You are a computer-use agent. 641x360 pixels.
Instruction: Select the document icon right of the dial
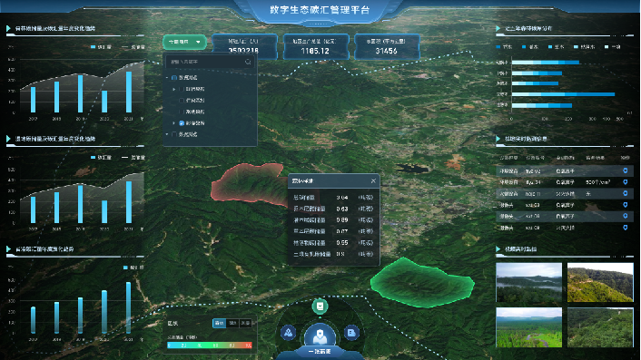351,333
